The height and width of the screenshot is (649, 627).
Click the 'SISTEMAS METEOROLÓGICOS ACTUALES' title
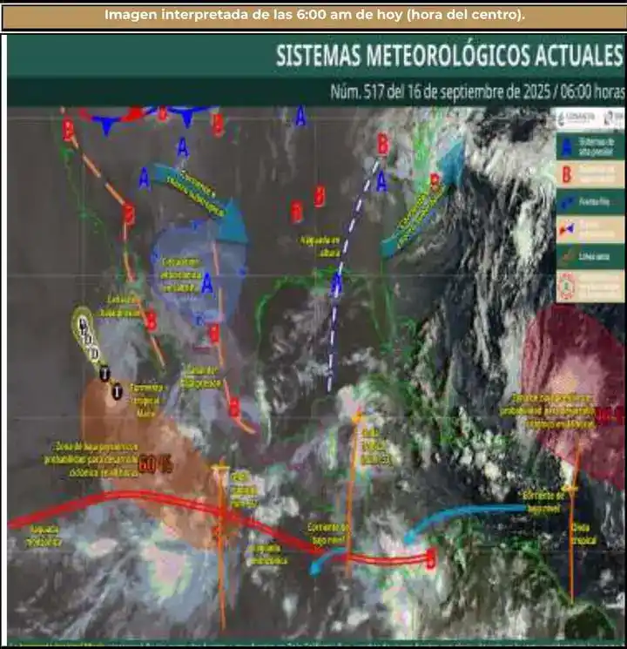pos(449,55)
